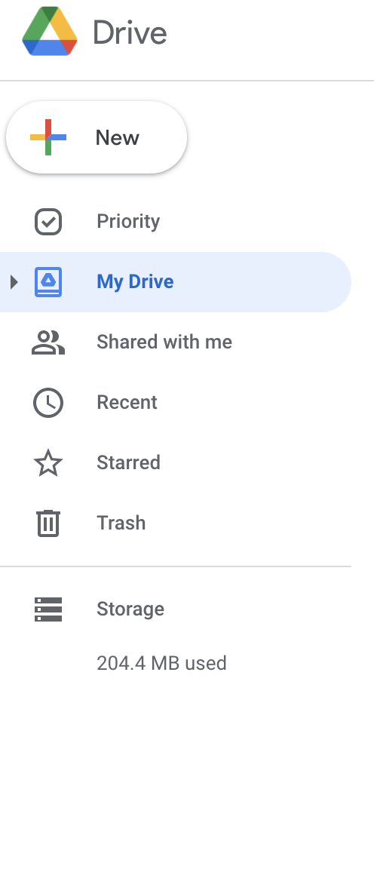
Task: Click the Recent clock icon
Action: (x=48, y=403)
